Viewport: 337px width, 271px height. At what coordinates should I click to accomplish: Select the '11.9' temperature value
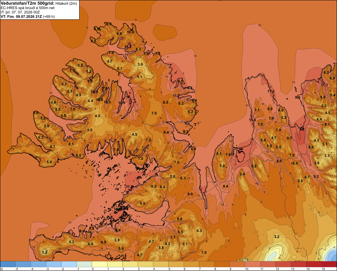tap(122, 103)
